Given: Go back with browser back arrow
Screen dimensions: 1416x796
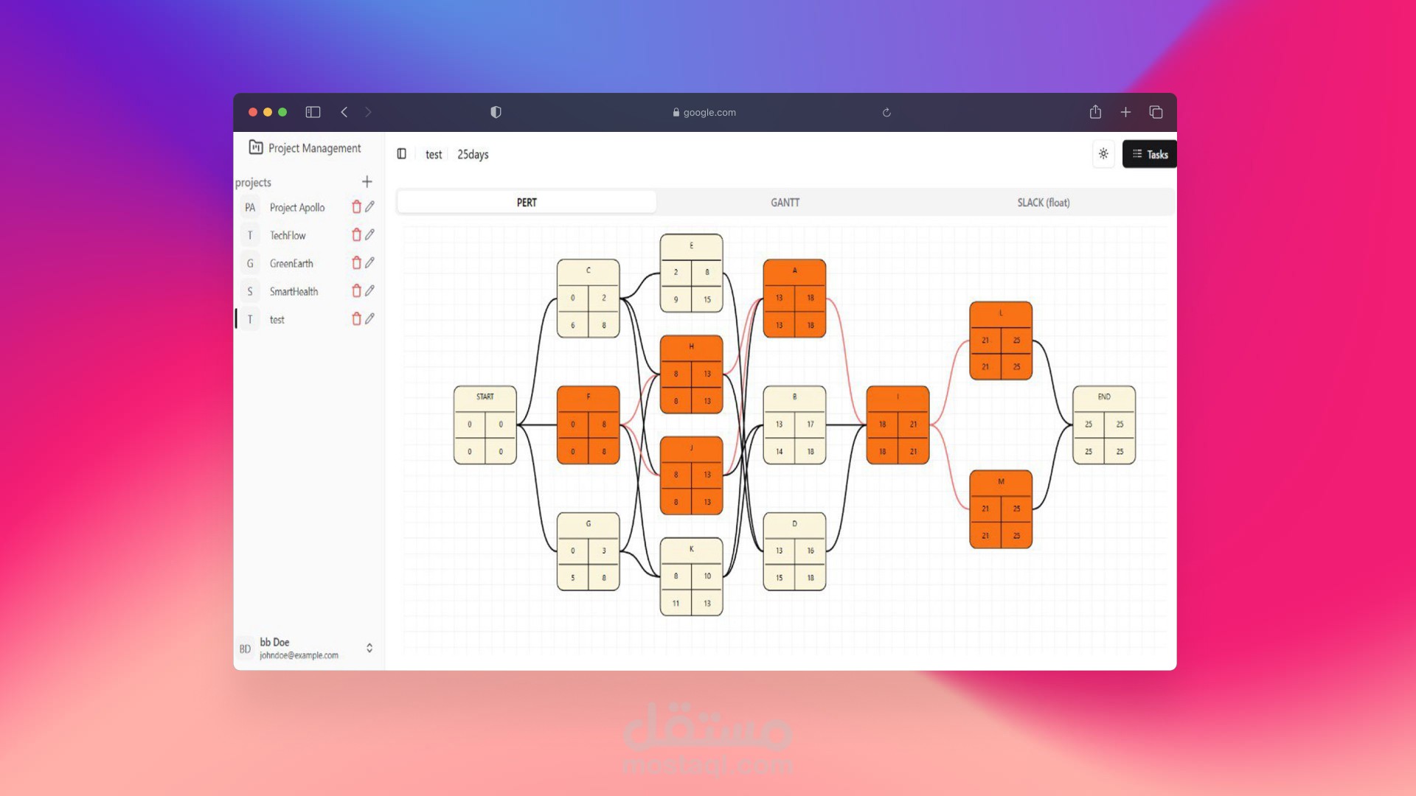Looking at the screenshot, I should (344, 112).
